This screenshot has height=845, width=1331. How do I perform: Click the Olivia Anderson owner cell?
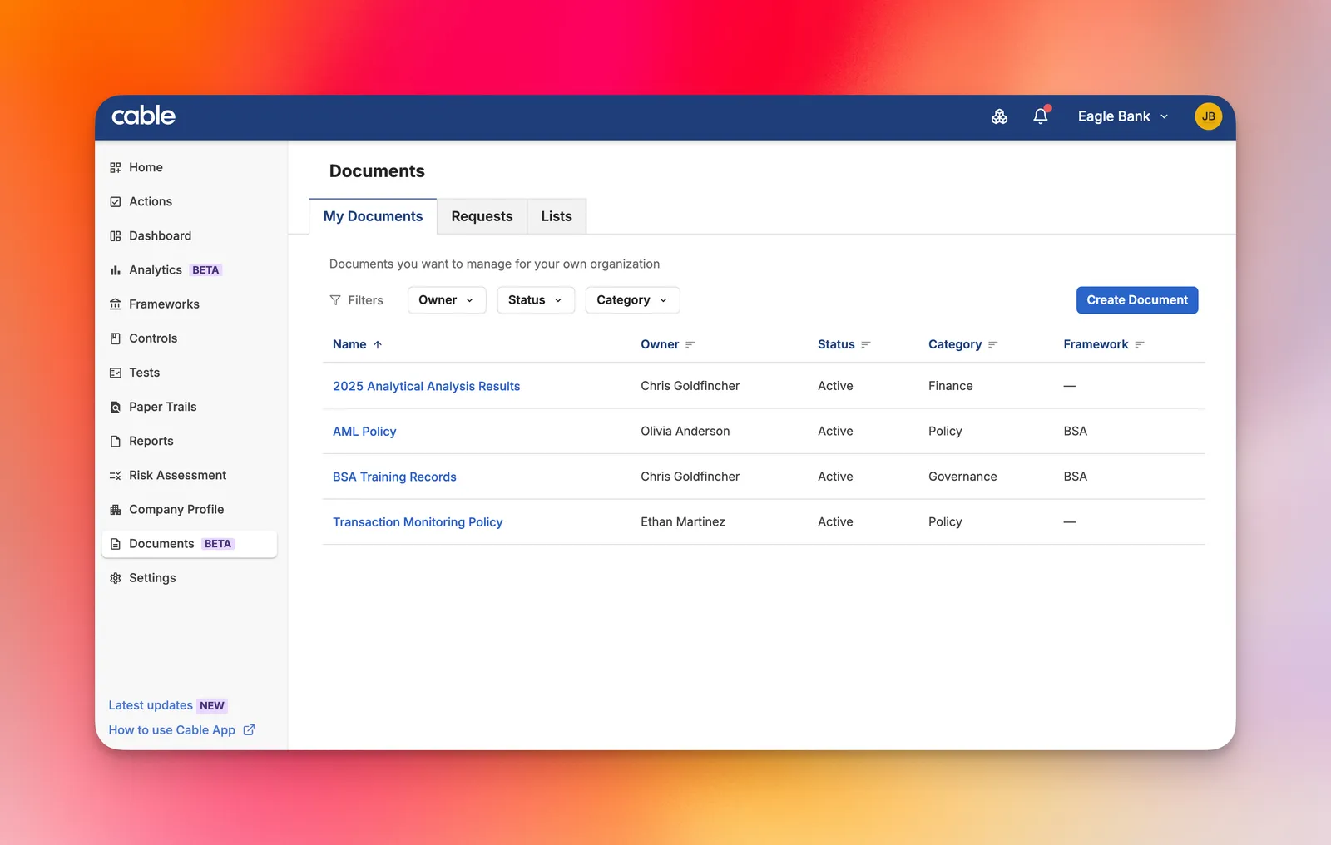[x=685, y=431]
